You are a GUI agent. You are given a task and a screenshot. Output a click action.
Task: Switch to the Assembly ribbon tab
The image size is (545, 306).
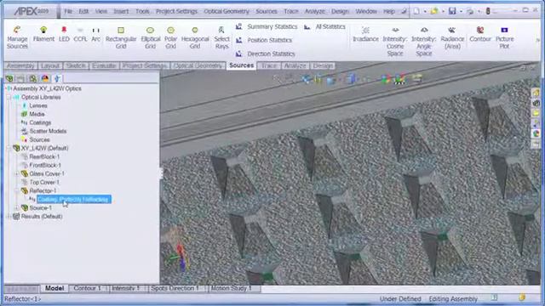pyautogui.click(x=20, y=65)
